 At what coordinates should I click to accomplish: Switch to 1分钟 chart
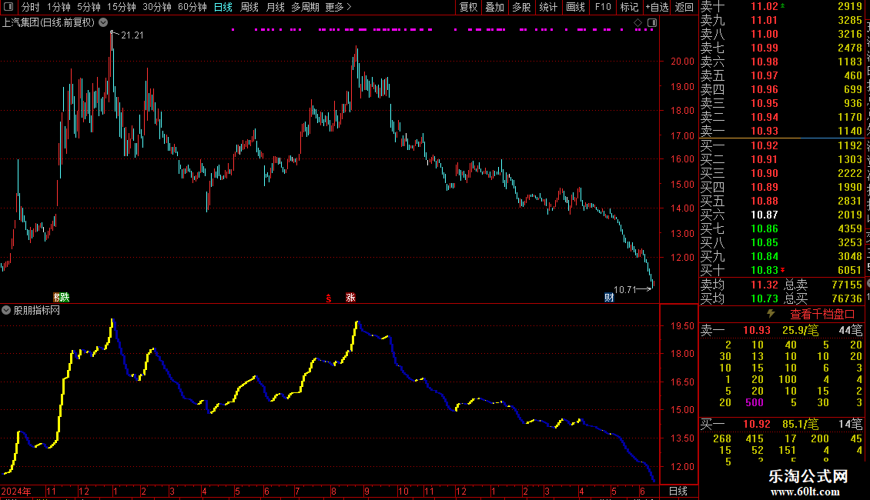pos(59,7)
